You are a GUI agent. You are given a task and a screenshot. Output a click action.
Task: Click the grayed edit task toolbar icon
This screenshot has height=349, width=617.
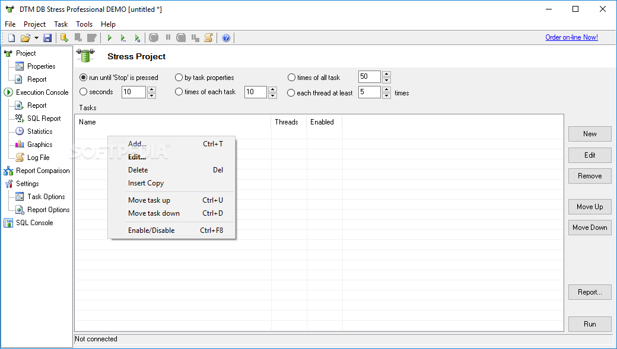pos(92,38)
